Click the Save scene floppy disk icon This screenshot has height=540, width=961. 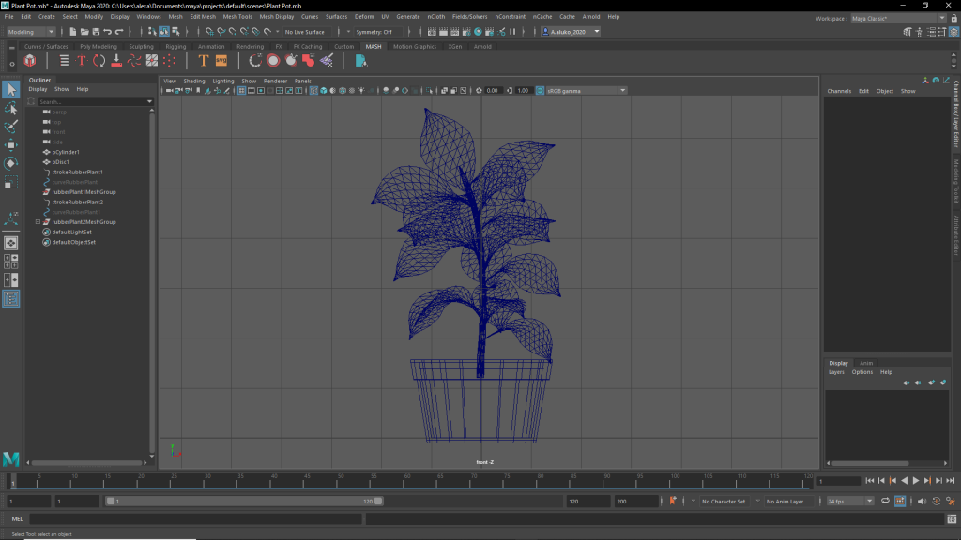coord(95,32)
